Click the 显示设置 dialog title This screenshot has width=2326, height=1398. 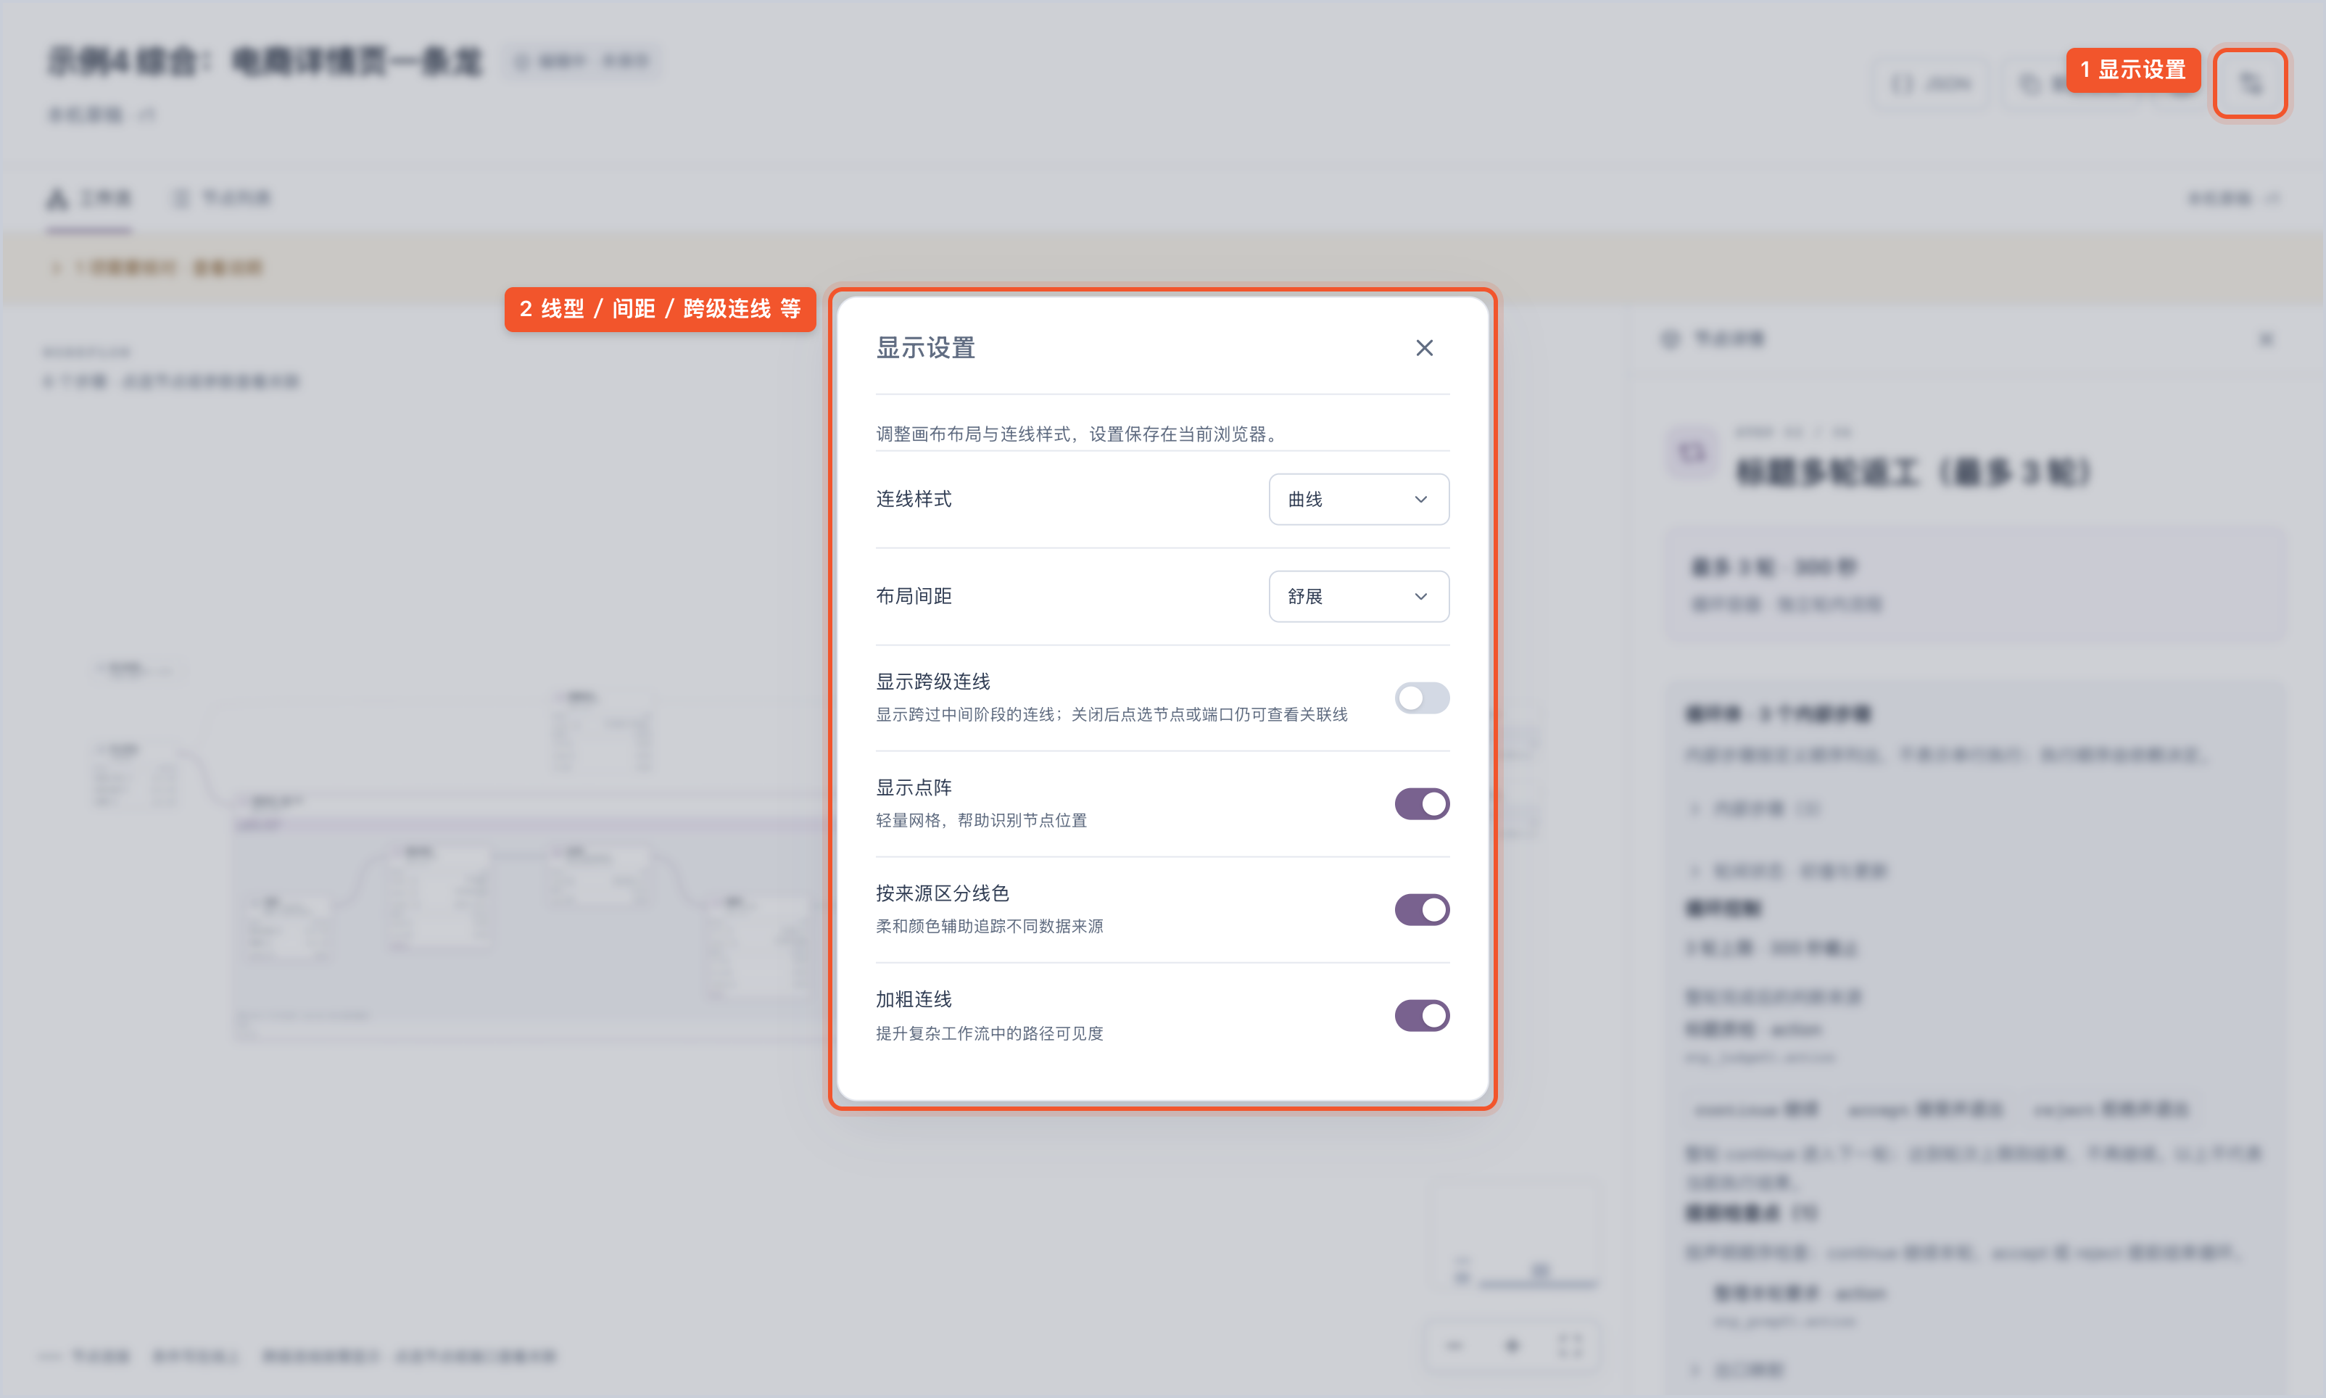(924, 347)
